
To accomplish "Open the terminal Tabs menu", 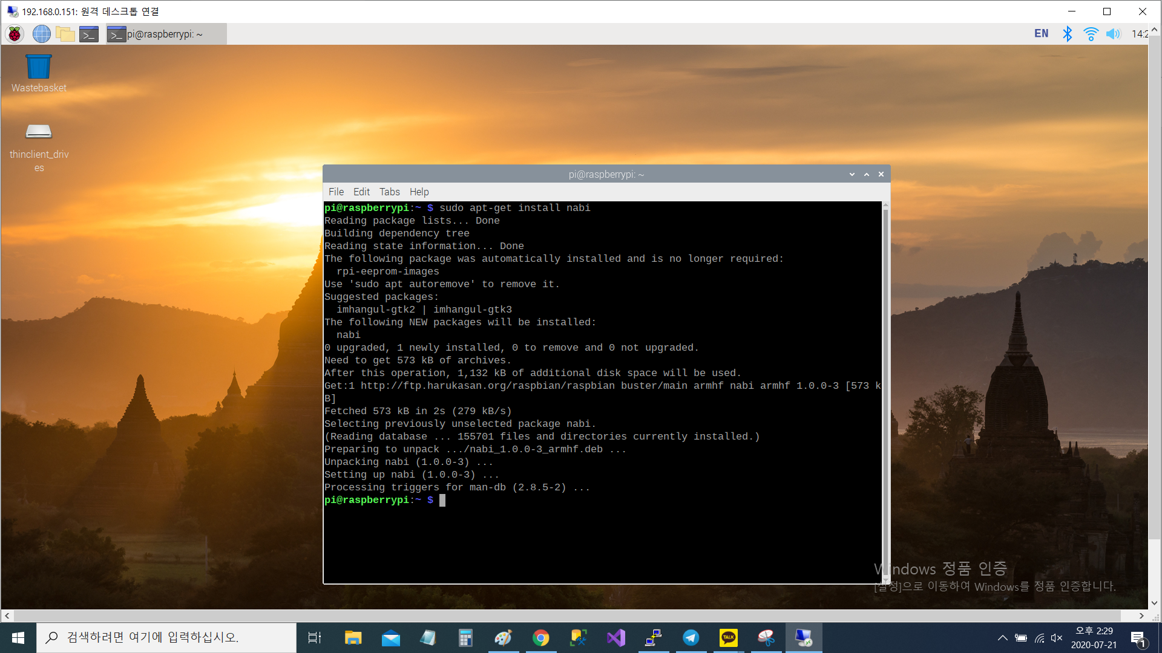I will [x=389, y=192].
